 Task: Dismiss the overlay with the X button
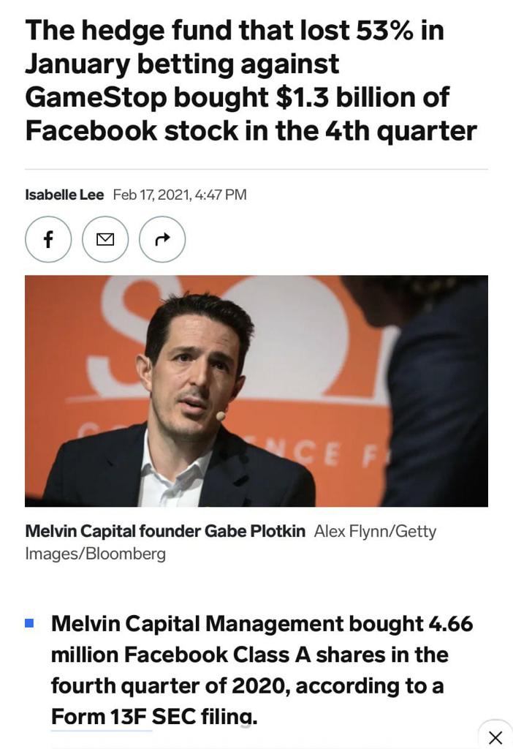coord(495,738)
